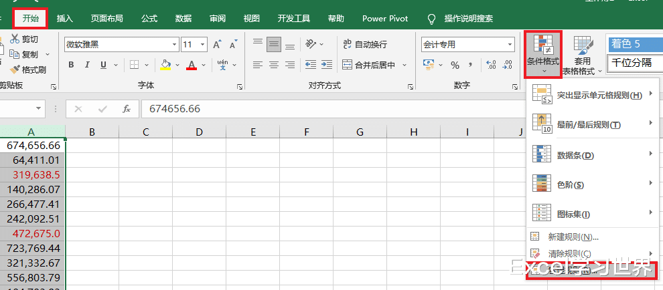Screen dimensions: 663x290
Task: Center text horizontally in the cell
Action: tap(274, 65)
